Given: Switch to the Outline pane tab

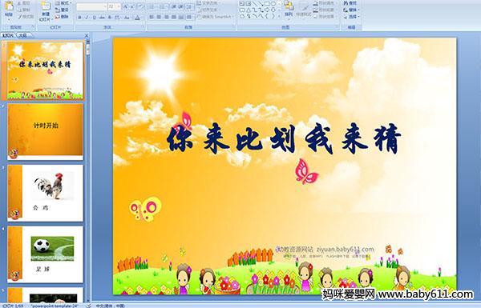Looking at the screenshot, I should pyautogui.click(x=23, y=35).
